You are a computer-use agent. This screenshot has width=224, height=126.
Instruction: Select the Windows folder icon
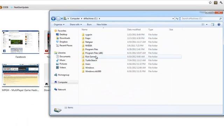point(83,68)
